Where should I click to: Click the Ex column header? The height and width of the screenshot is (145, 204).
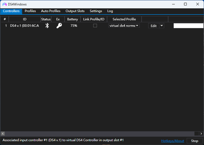tap(58, 19)
